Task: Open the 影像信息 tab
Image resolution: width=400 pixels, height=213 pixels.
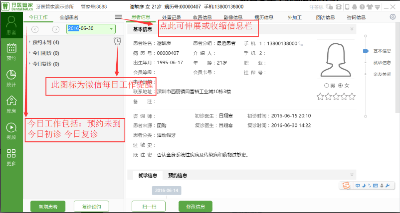Action: pyautogui.click(x=233, y=17)
